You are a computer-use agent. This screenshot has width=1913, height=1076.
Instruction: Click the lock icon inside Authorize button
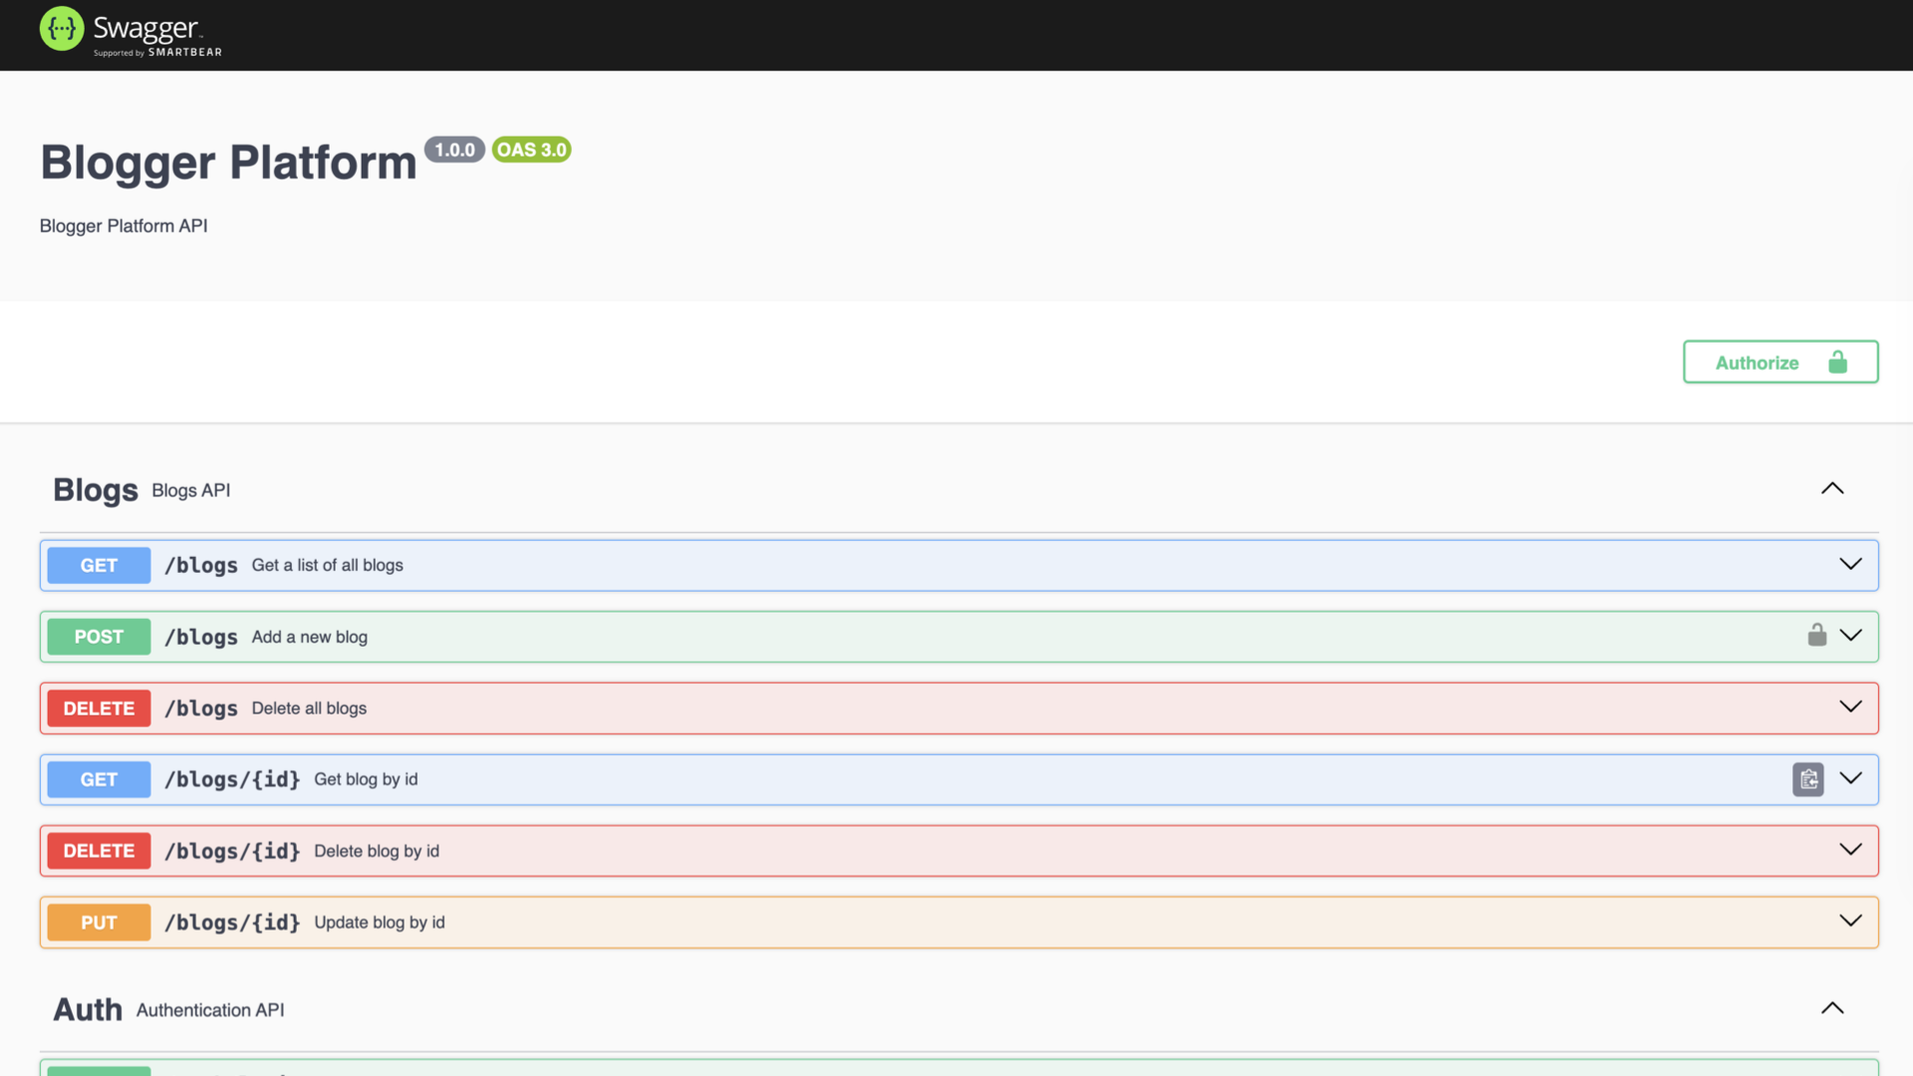click(x=1838, y=362)
